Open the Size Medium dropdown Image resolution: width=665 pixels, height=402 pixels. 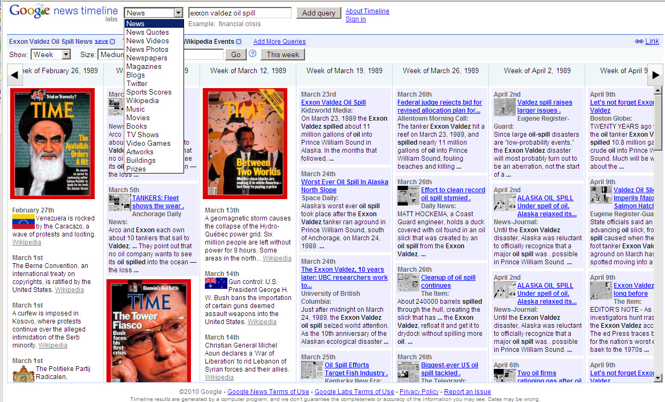(111, 54)
